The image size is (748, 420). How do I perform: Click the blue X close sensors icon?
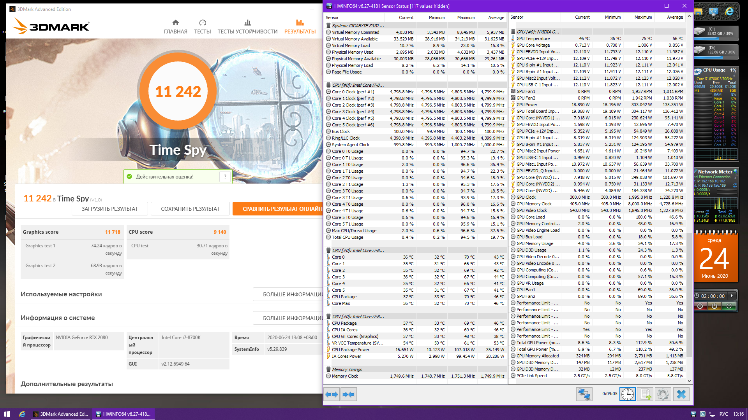point(681,394)
